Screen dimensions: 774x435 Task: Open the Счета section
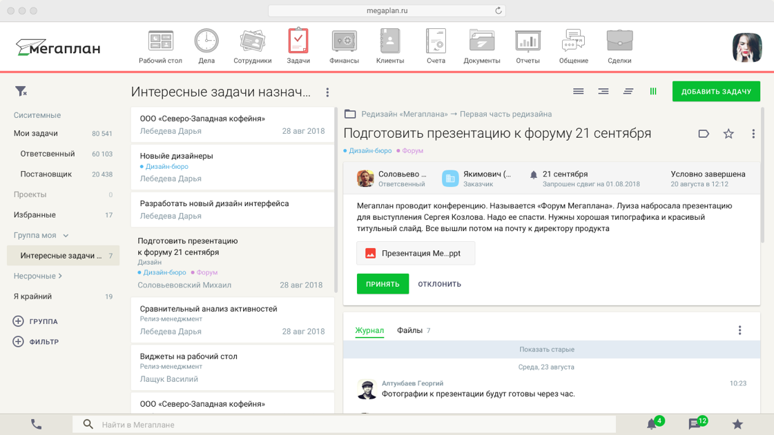[x=436, y=47]
